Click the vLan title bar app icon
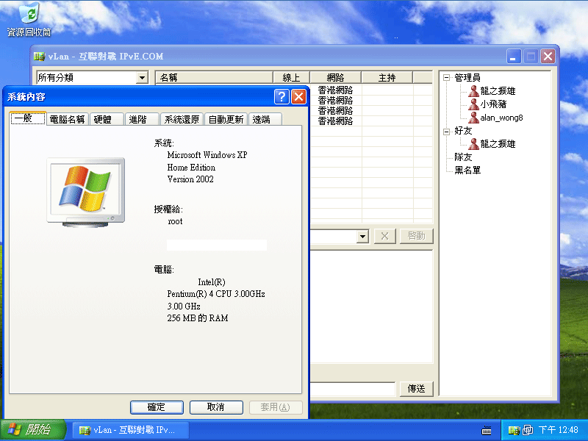Screen dimensions: 588x441 coord(39,57)
